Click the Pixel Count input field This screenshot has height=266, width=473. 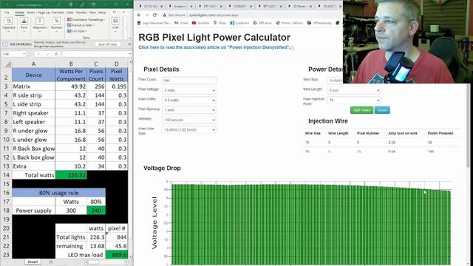point(189,81)
